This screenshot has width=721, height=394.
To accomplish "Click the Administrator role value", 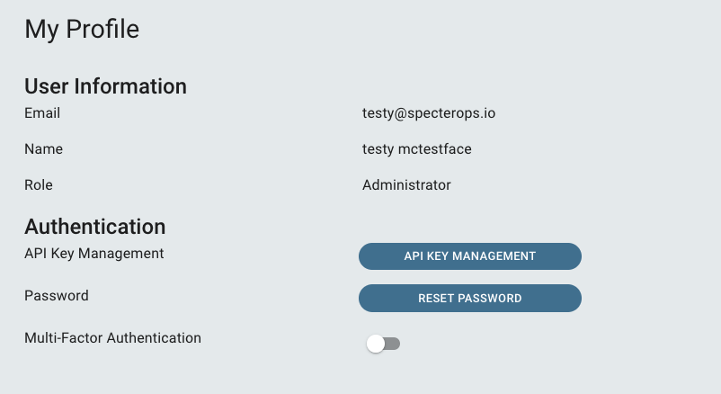I will click(x=406, y=185).
